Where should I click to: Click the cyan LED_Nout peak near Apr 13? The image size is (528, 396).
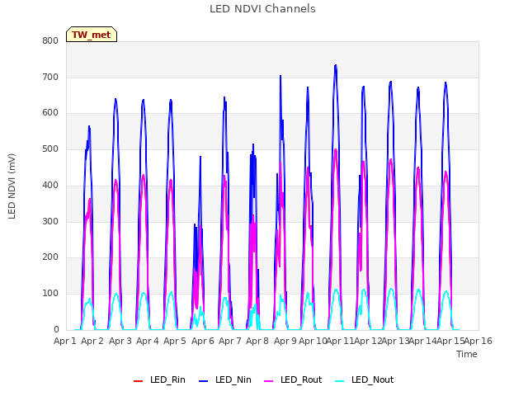(391, 290)
